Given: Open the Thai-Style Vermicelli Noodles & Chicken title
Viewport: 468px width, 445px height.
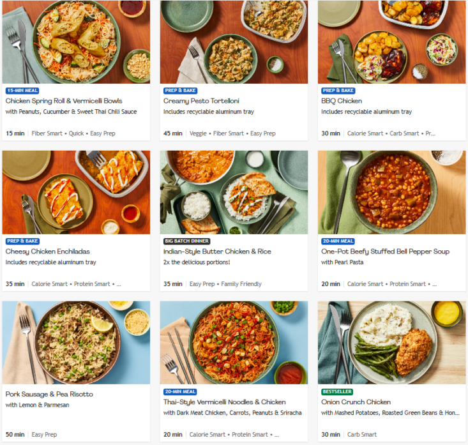Looking at the screenshot, I should [x=224, y=402].
